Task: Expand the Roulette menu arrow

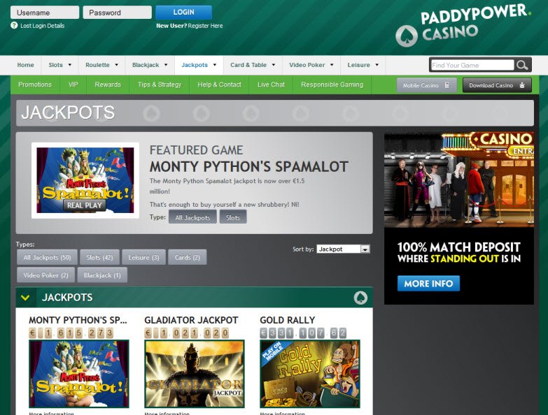Action: pyautogui.click(x=116, y=65)
